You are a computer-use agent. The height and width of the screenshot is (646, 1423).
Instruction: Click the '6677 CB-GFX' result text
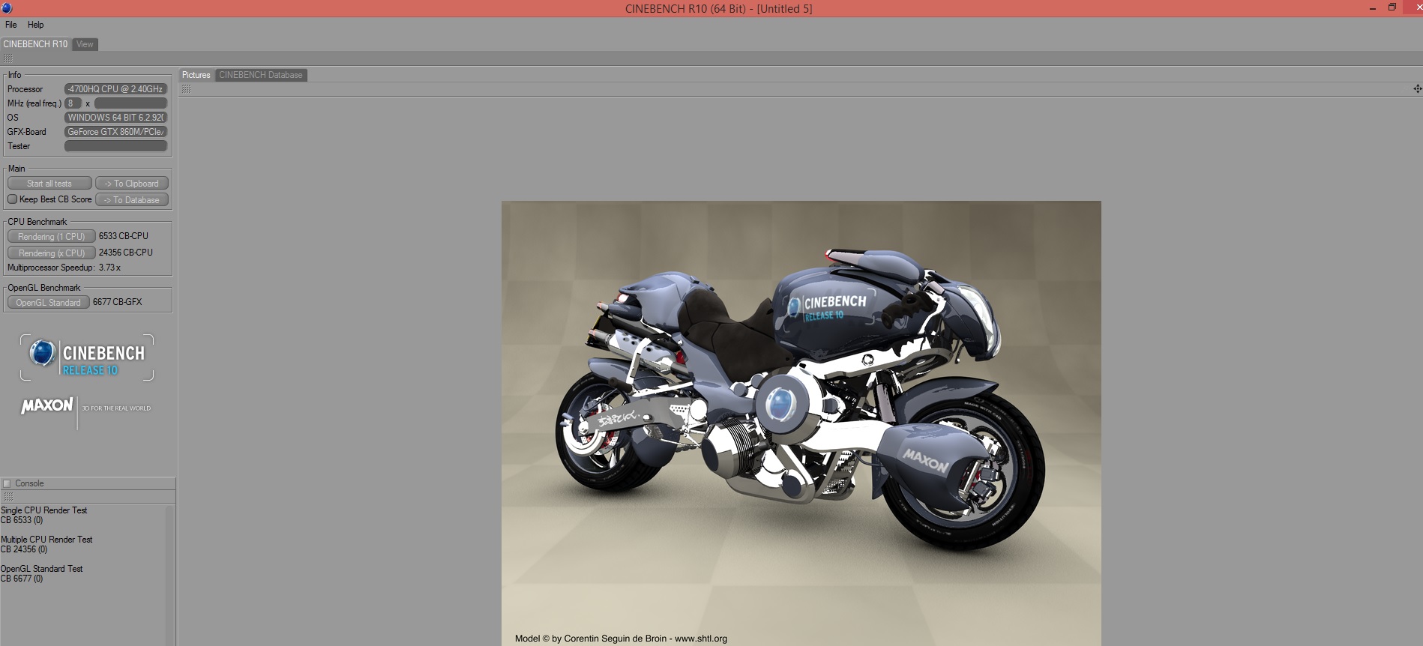click(117, 302)
